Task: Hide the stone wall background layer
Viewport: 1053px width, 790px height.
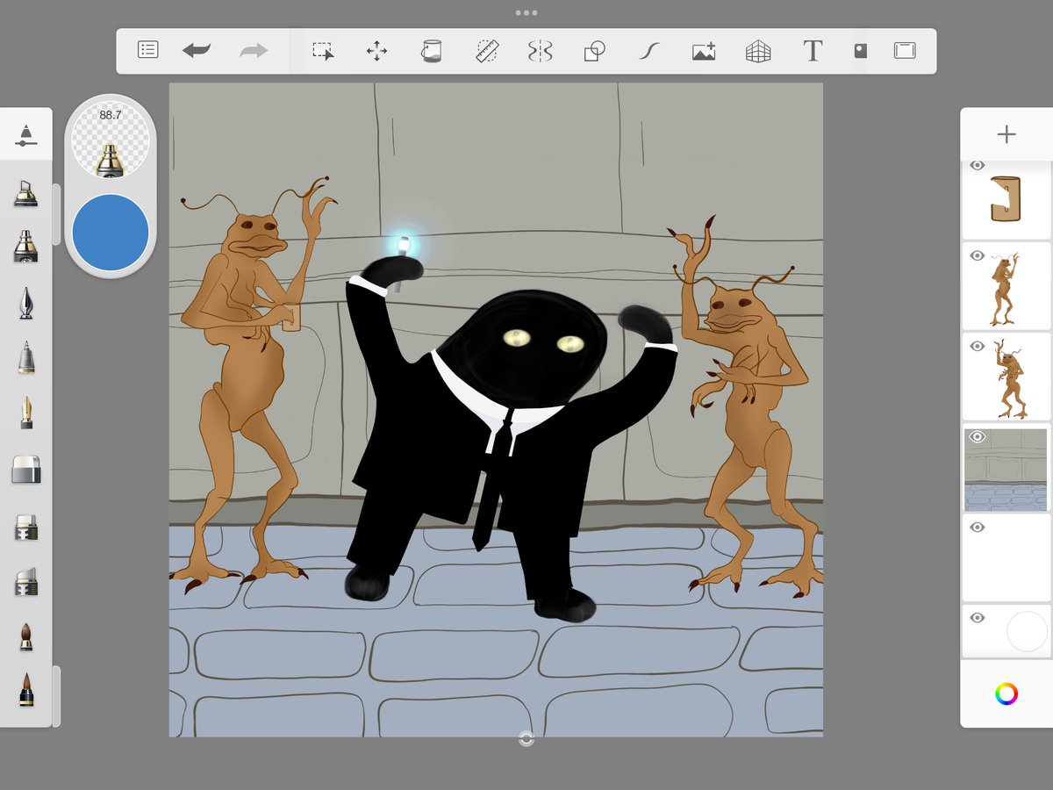Action: [978, 437]
